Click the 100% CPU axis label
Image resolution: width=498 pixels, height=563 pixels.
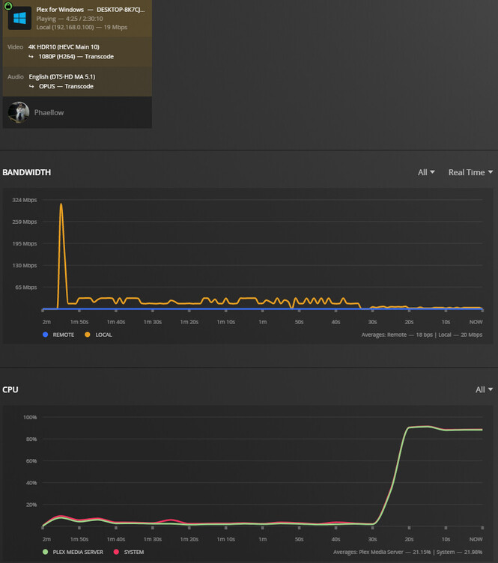[30, 417]
